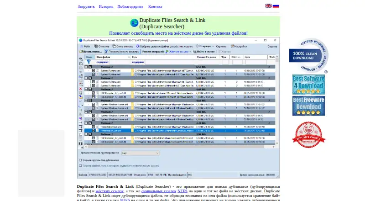Enable Скрыть группы без дубликатов checkbox
The width and height of the screenshot is (365, 201).
pyautogui.click(x=80, y=160)
